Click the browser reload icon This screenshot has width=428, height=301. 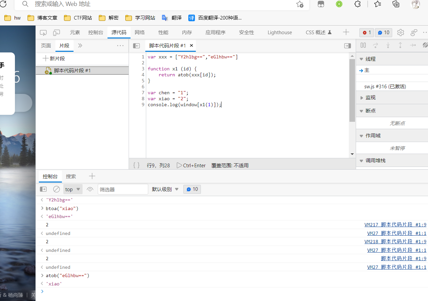(x=3, y=4)
